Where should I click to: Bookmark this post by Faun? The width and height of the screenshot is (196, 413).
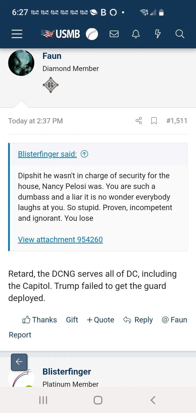154,121
